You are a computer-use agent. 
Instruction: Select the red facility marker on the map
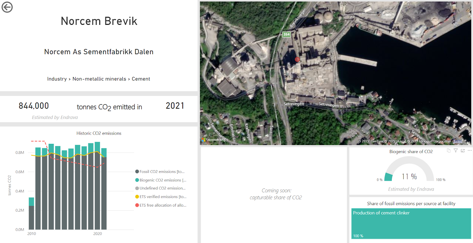tap(297, 59)
